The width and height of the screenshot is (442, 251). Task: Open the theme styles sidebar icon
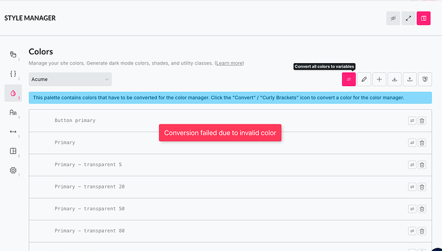[x=13, y=54]
